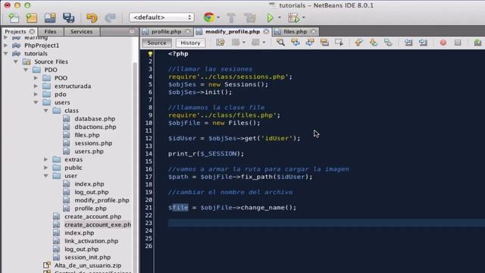The height and width of the screenshot is (273, 485).
Task: Click the Shift Line Left icon
Action: [x=408, y=42]
